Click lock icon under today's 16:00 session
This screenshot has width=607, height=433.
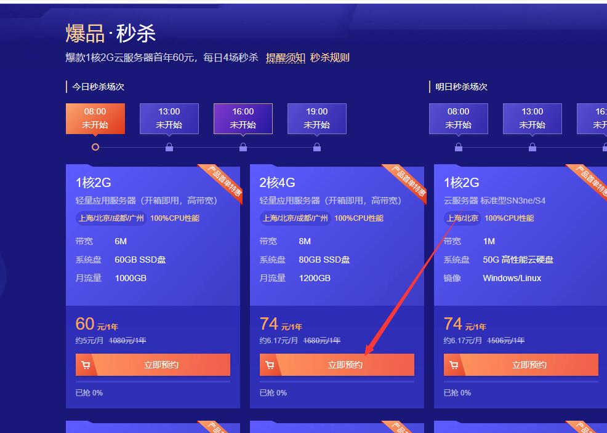click(243, 147)
